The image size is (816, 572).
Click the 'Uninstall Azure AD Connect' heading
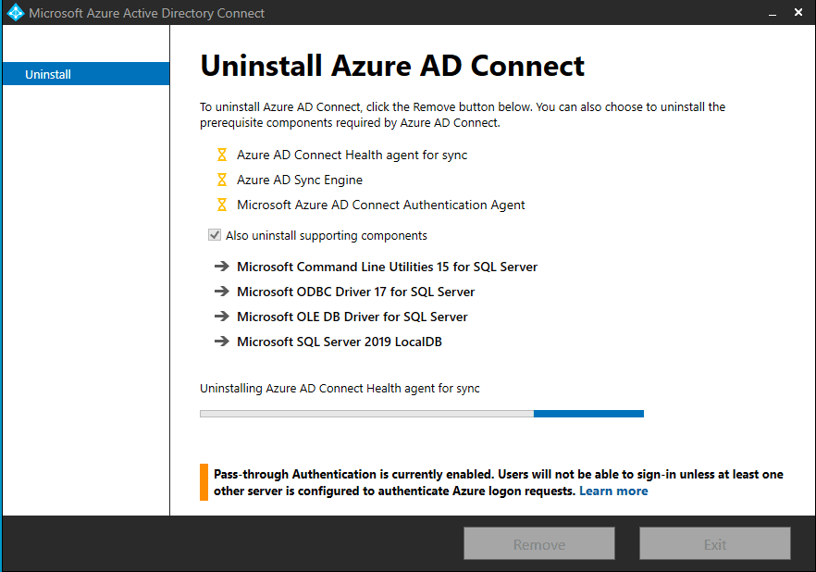click(x=392, y=66)
